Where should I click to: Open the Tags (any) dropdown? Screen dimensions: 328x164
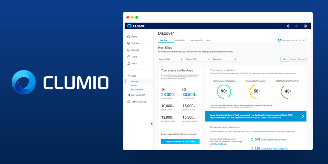click(225, 59)
